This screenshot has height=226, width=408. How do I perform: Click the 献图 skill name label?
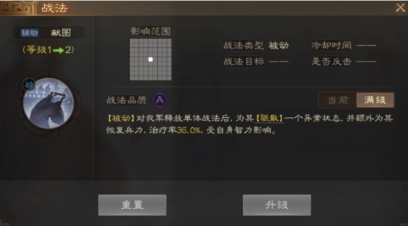61,33
